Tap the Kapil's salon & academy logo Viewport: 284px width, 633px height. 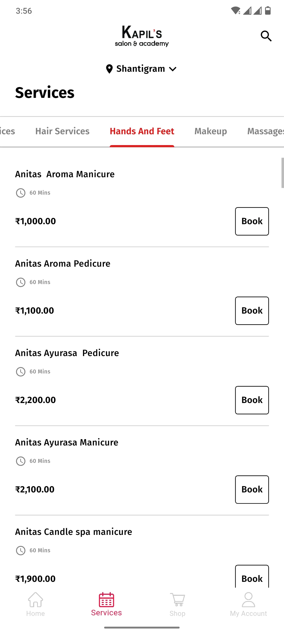142,36
